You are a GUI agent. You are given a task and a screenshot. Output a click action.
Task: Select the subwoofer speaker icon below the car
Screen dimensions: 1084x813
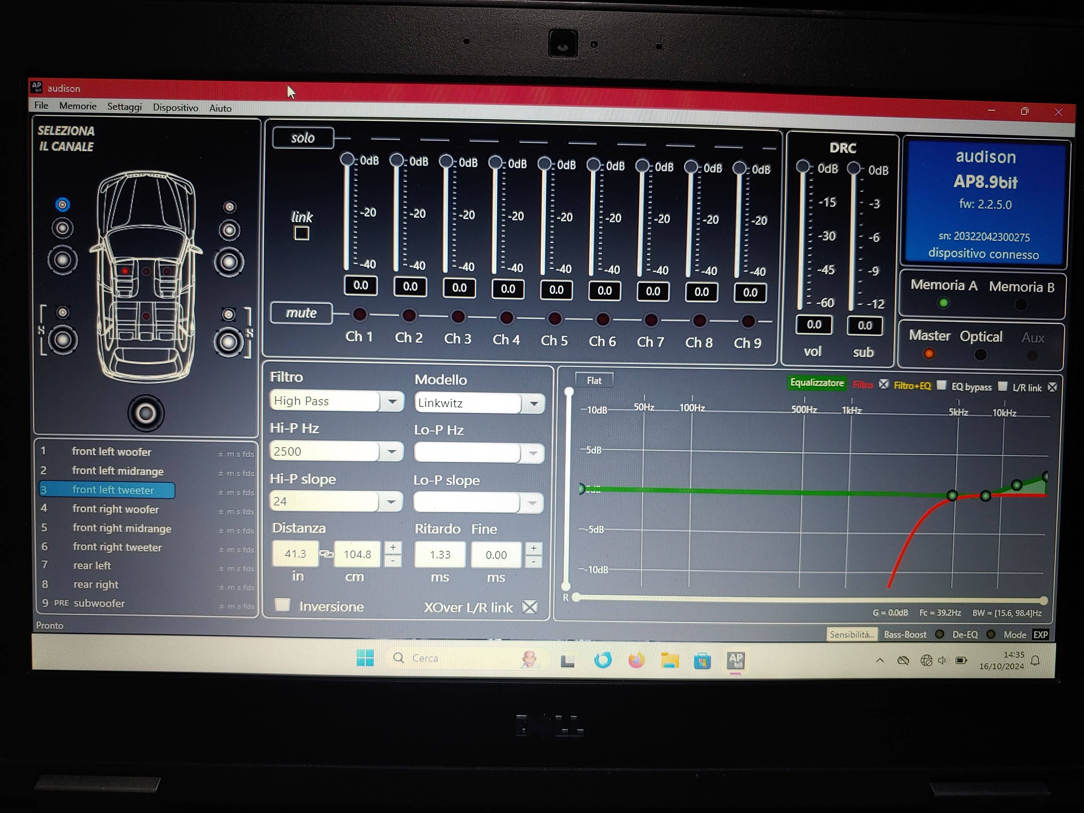click(145, 413)
